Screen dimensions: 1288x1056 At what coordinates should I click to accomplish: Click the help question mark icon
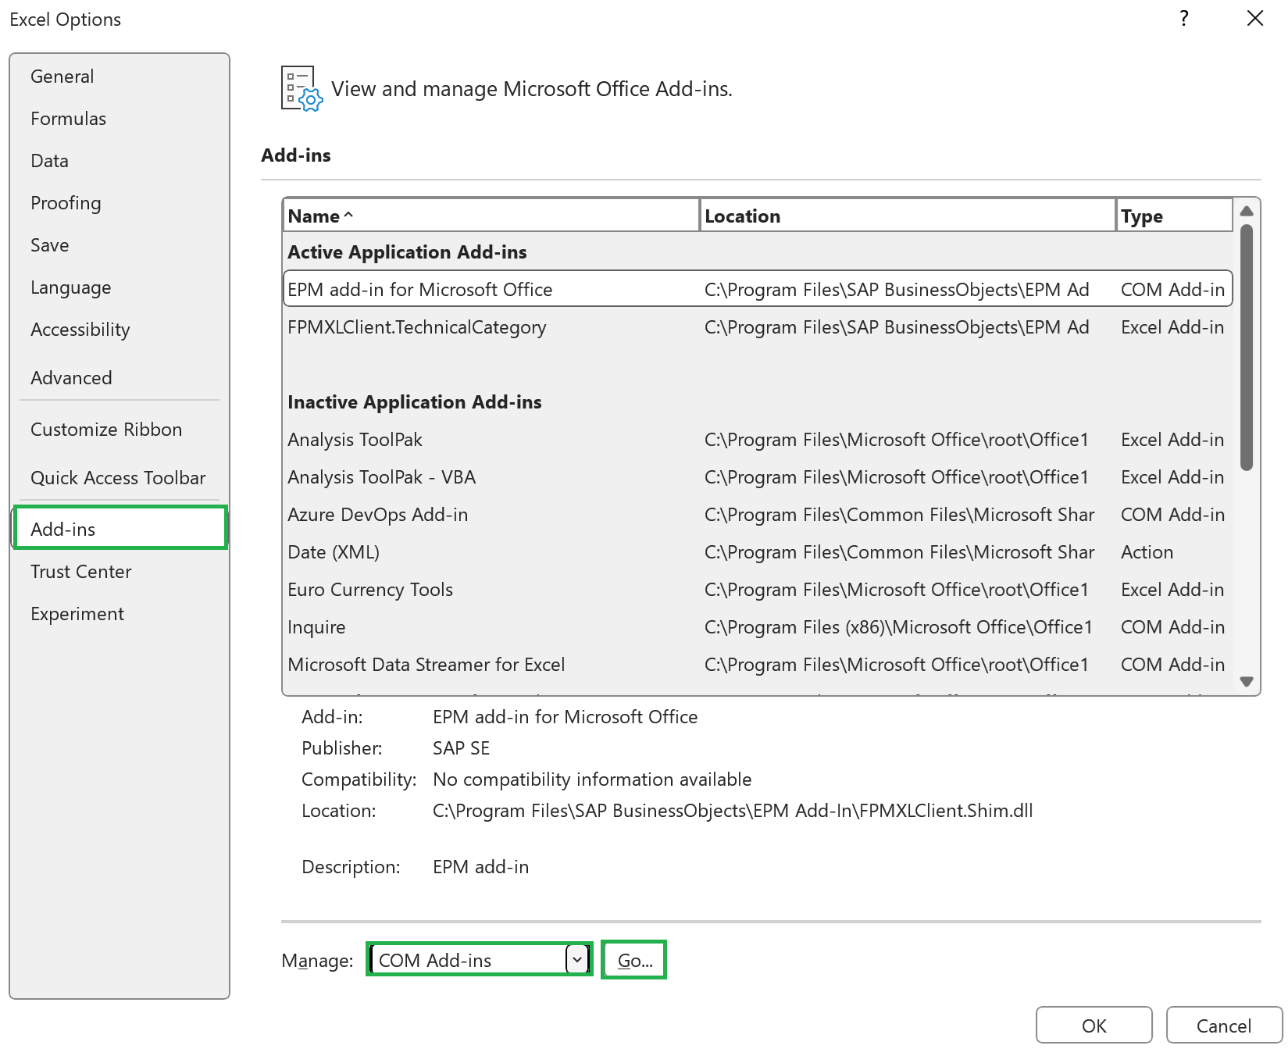coord(1184,19)
